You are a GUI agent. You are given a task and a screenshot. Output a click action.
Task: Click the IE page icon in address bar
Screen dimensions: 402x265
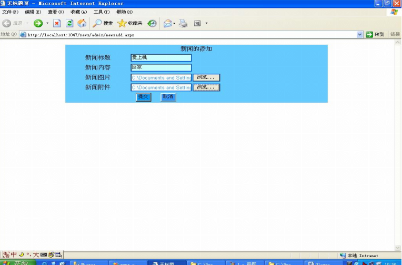23,35
